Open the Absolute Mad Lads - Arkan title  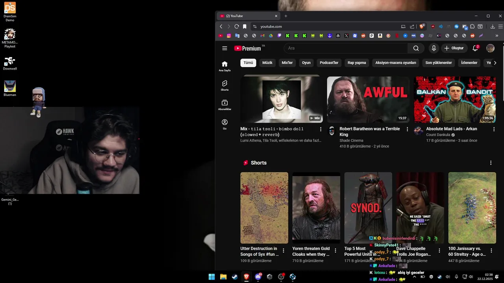[451, 129]
